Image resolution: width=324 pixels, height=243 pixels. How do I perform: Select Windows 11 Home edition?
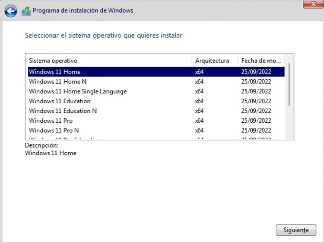pos(55,72)
